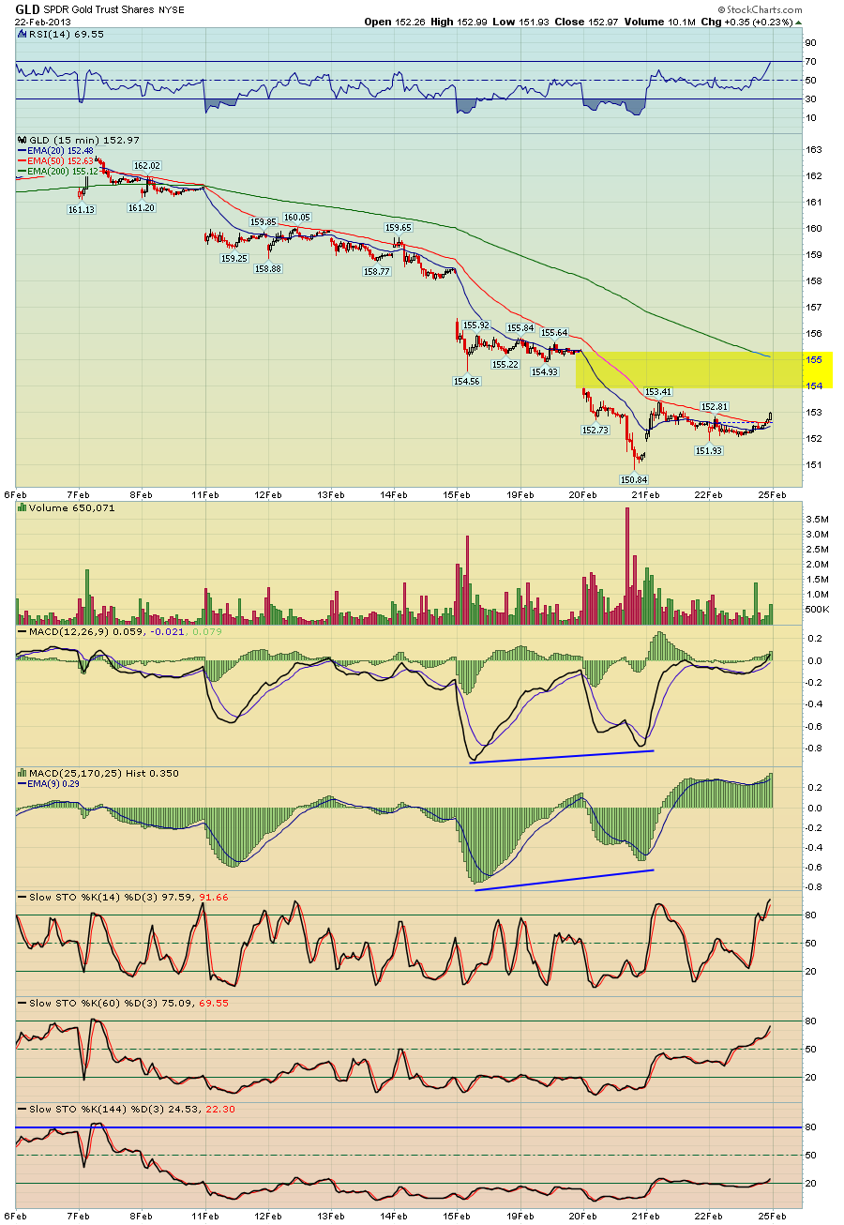Click the 159.25 price low label
Viewport: 844px width, 1225px height.
[x=234, y=258]
